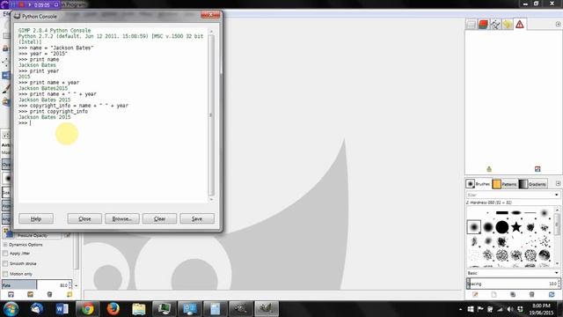Click the Refresh brushes icon
The width and height of the screenshot is (563, 317).
pyautogui.click(x=552, y=295)
